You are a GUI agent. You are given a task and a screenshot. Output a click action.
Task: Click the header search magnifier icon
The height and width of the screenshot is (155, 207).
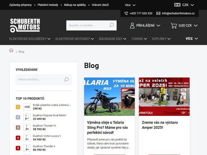(x=112, y=25)
